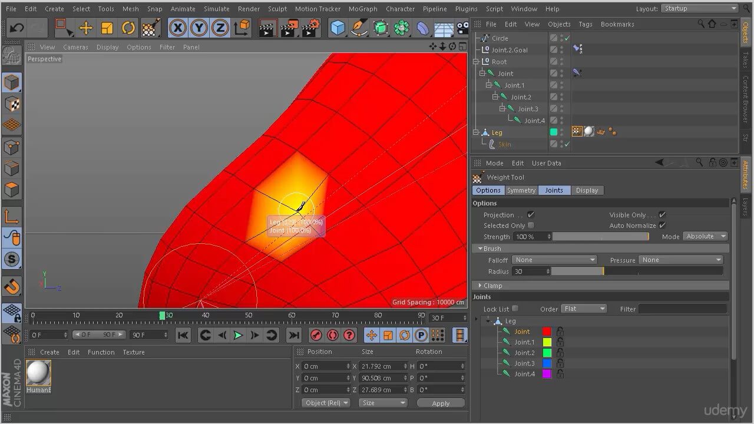The height and width of the screenshot is (424, 754).
Task: Click the Render Settings clapperboard icon
Action: (310, 28)
